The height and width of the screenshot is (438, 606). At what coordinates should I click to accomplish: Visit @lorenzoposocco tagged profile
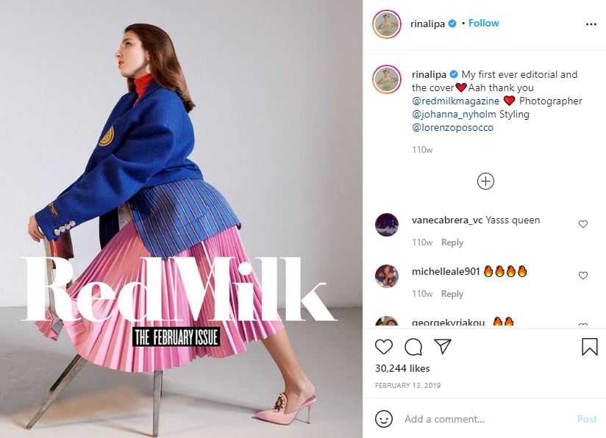click(452, 127)
